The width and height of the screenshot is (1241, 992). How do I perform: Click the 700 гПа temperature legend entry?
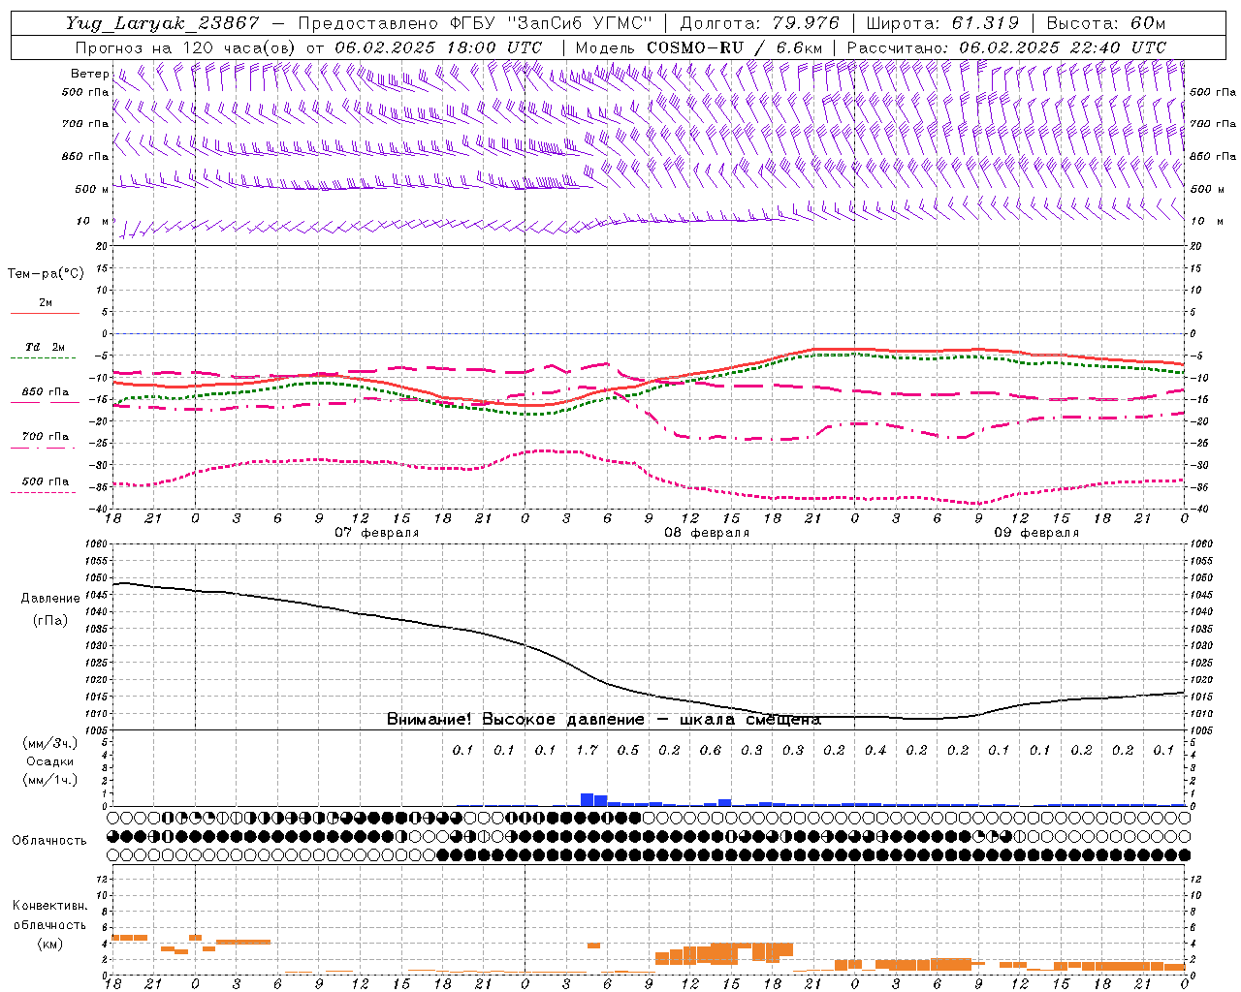point(46,437)
